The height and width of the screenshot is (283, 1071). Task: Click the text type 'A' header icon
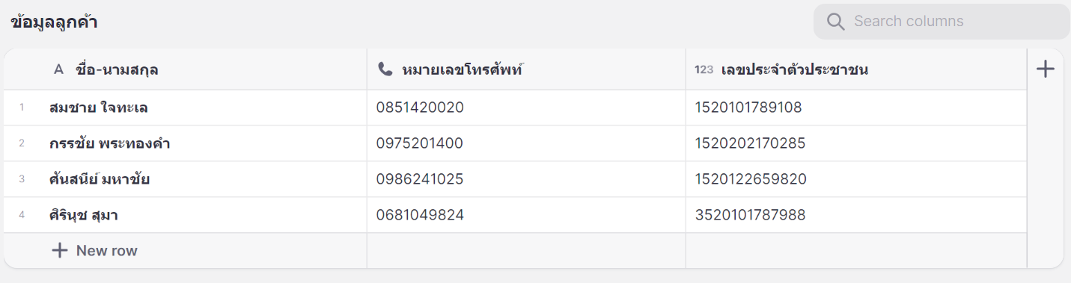coord(59,69)
